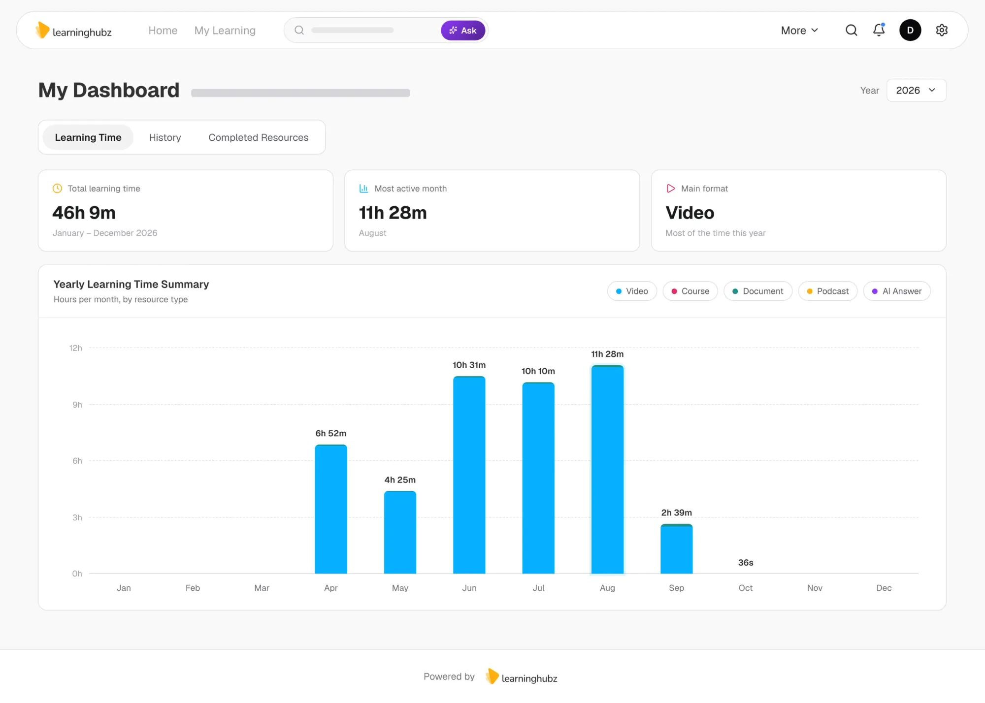
Task: Click the June bar labeled 10h 31m
Action: pyautogui.click(x=469, y=475)
